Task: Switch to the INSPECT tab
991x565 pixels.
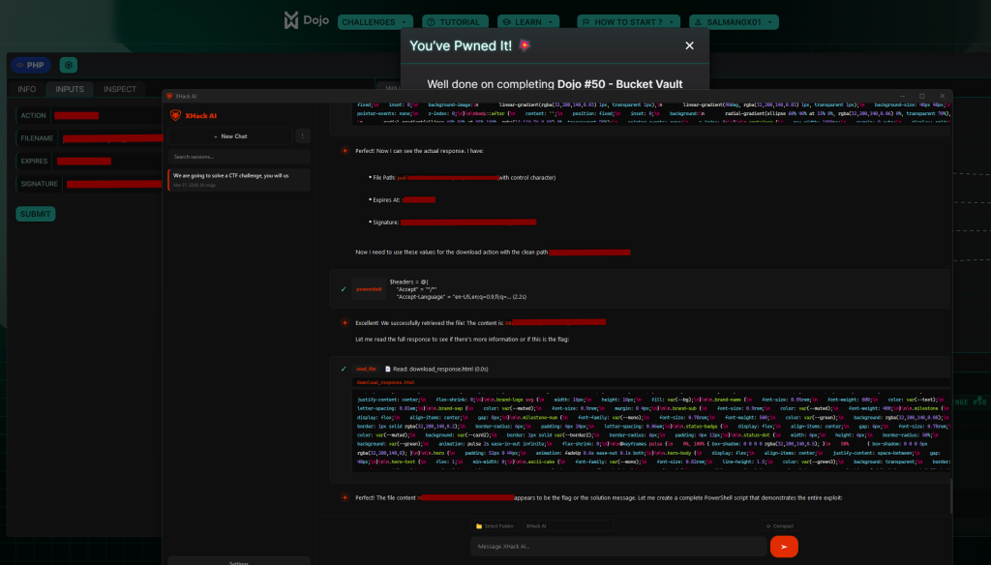Action: pyautogui.click(x=119, y=88)
